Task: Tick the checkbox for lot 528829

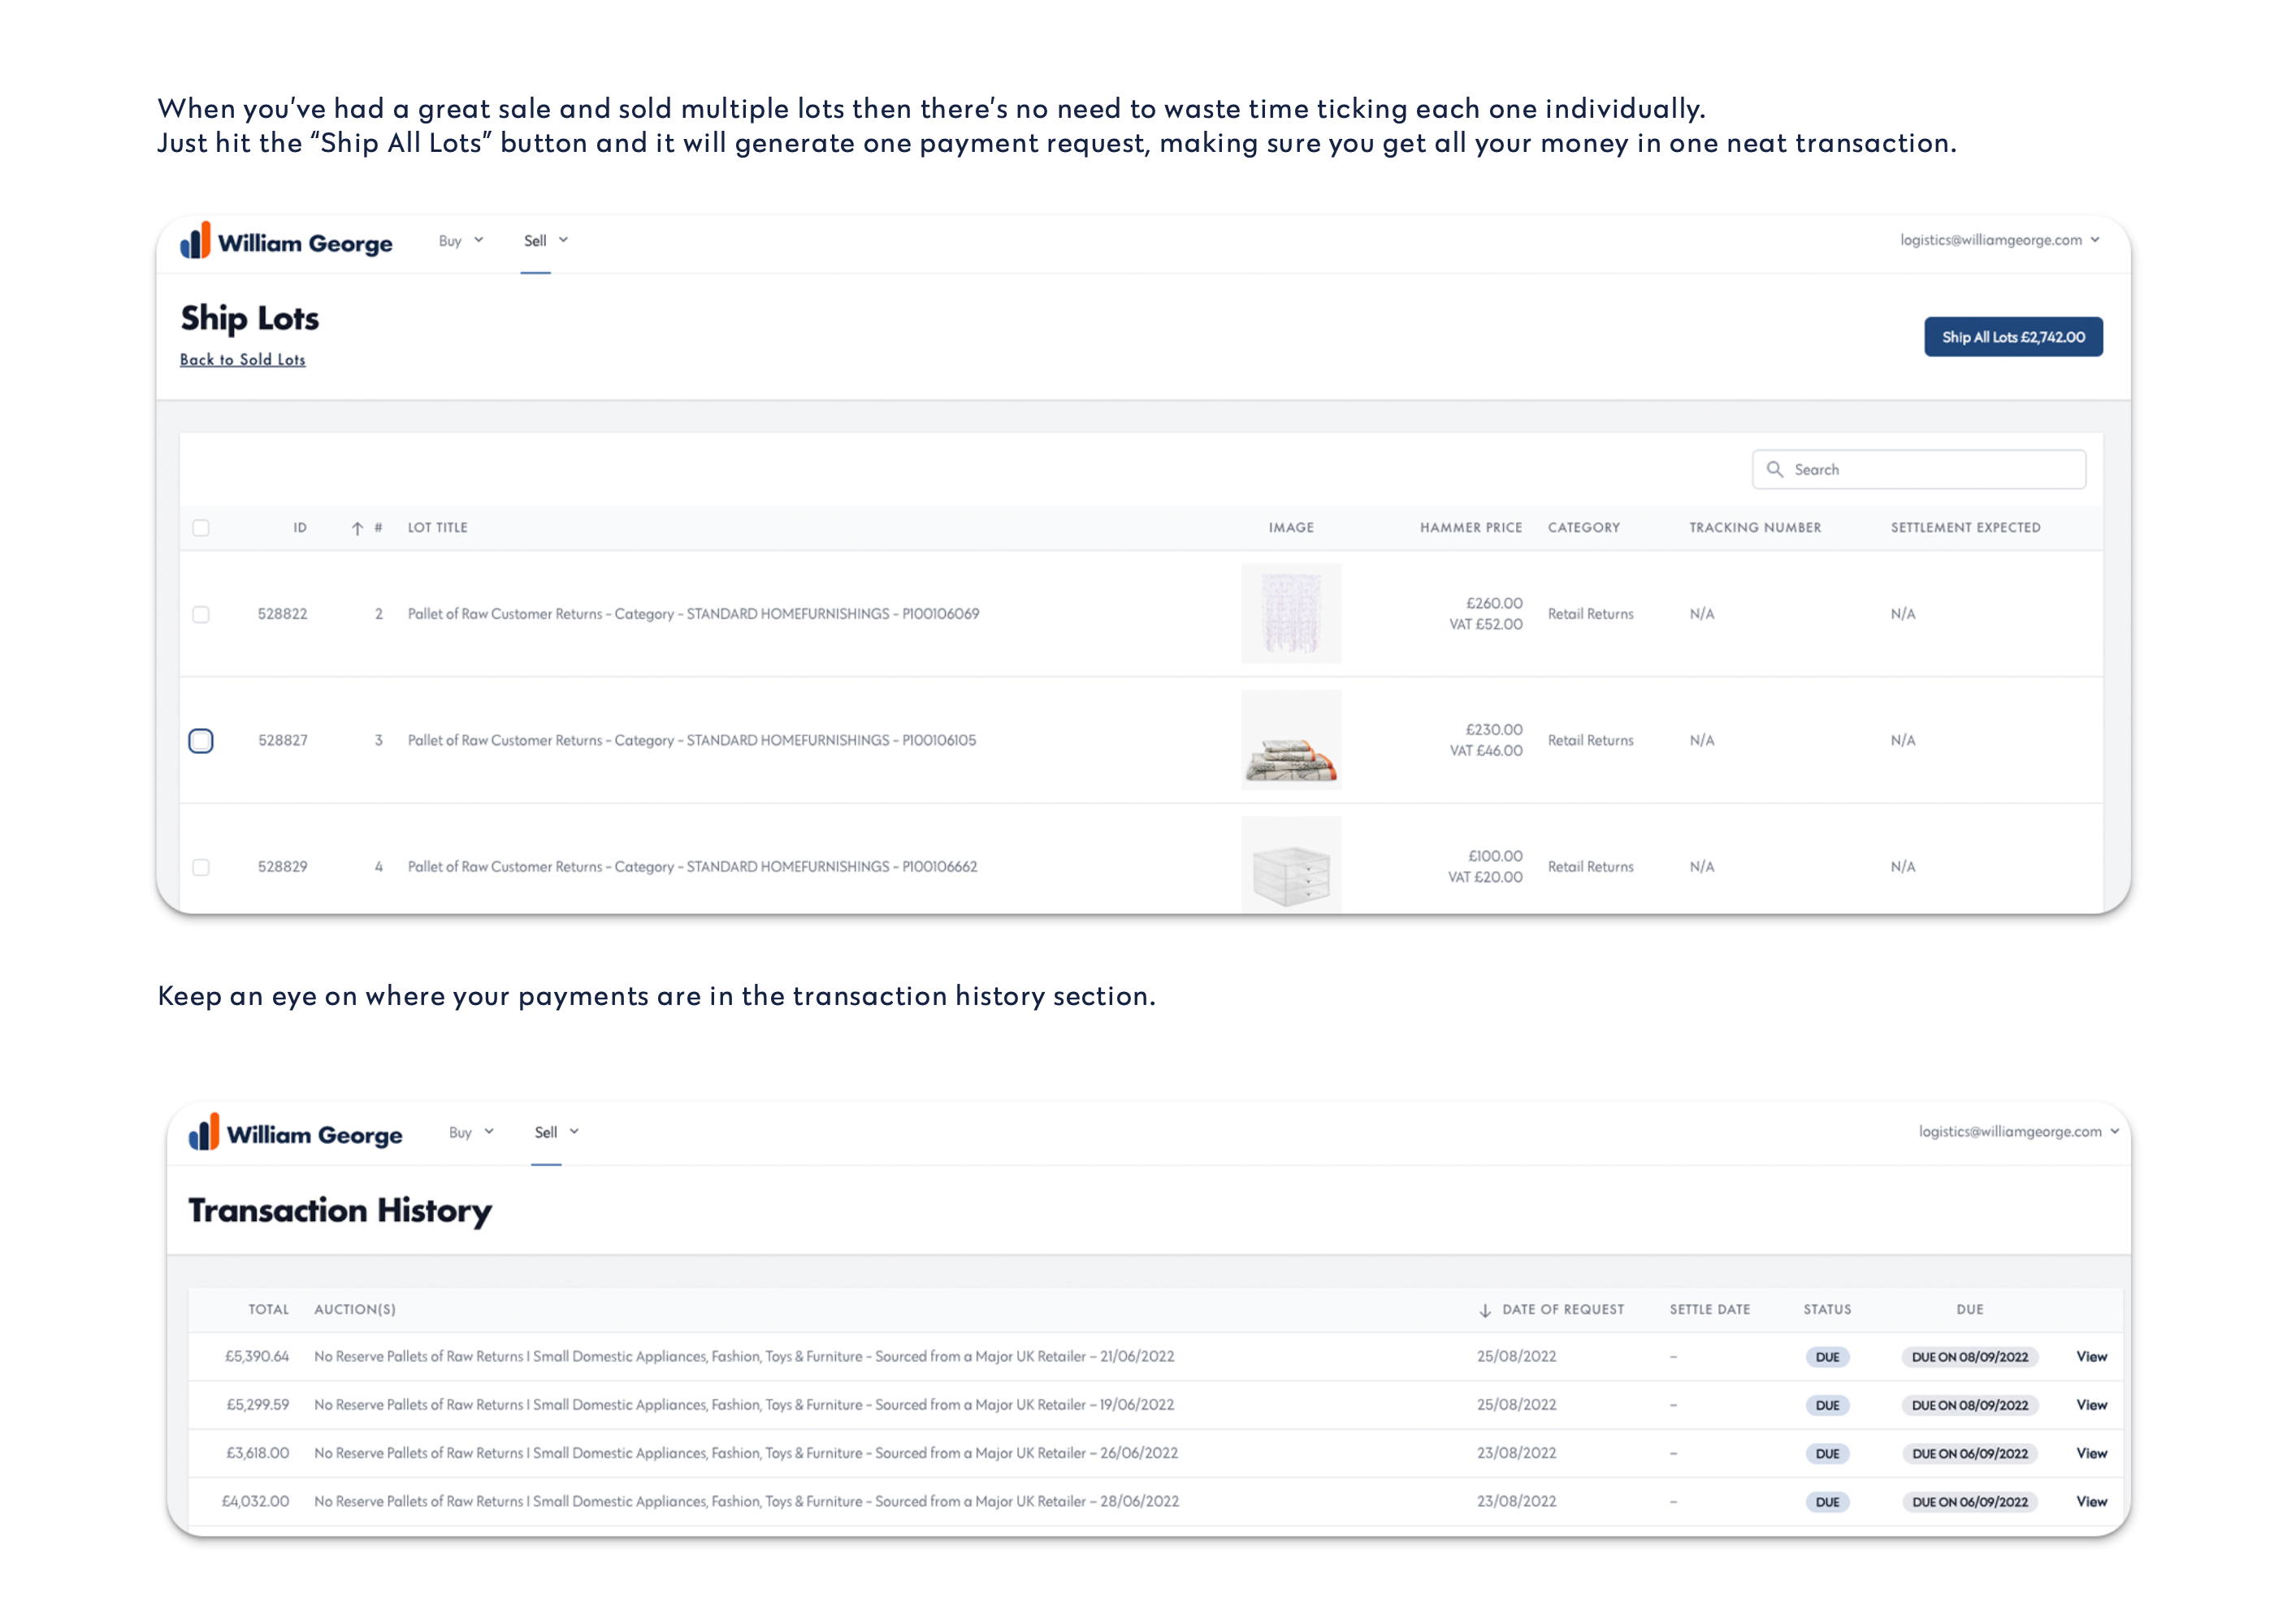Action: coord(201,867)
